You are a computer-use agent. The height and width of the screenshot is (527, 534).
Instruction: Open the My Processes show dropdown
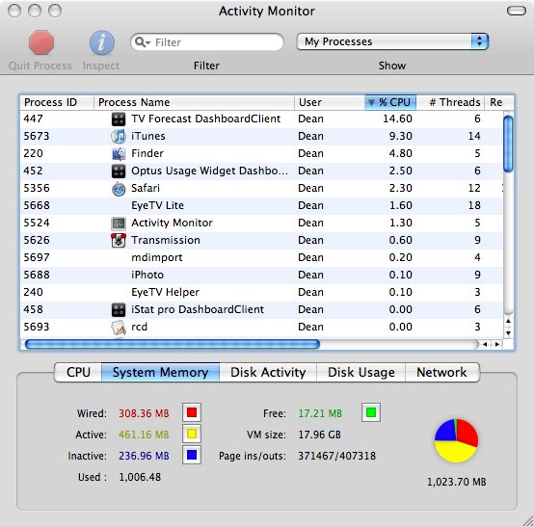tap(392, 41)
